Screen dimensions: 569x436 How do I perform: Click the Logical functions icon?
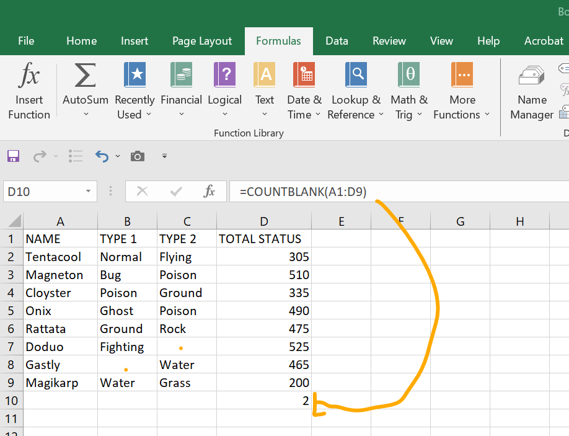coord(224,74)
